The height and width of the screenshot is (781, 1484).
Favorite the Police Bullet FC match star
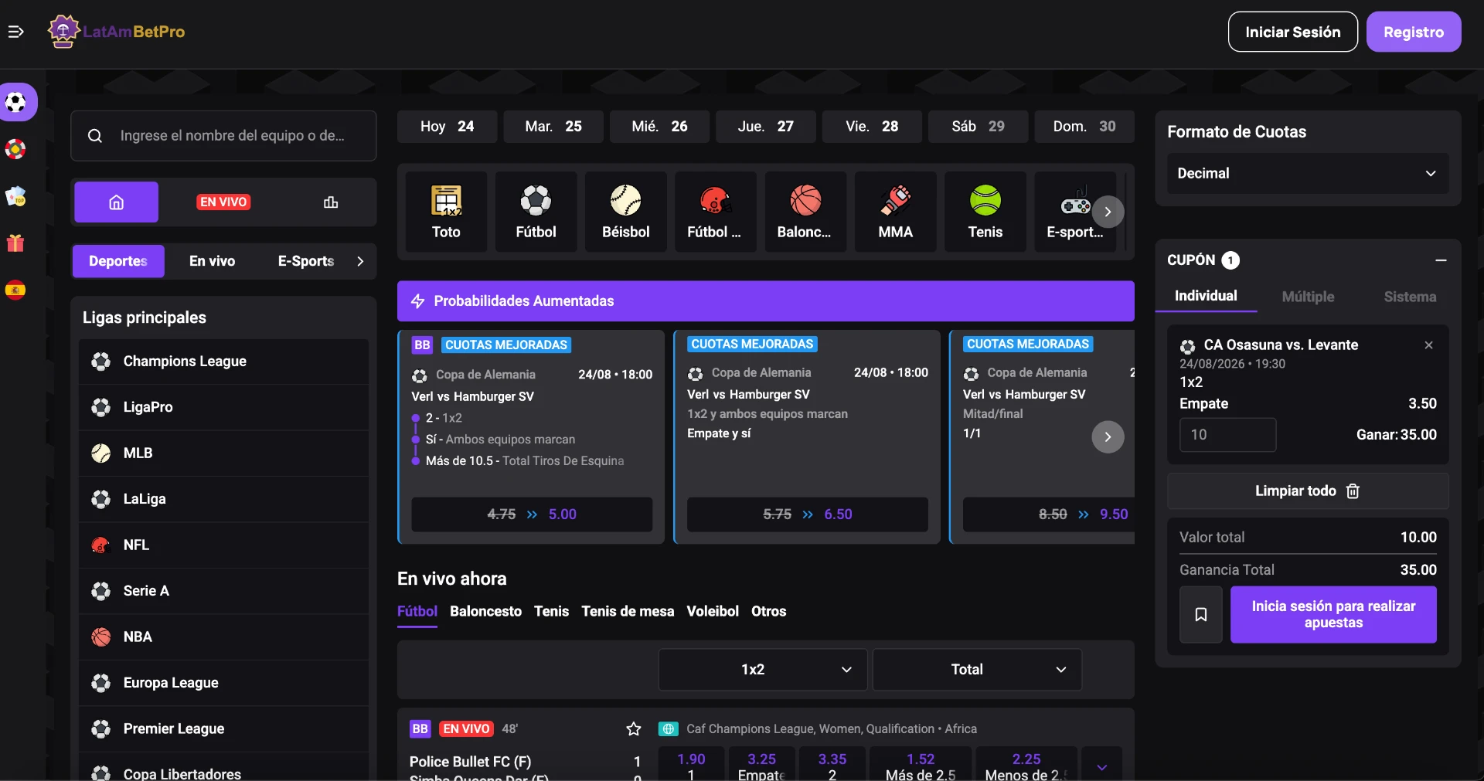pos(634,728)
